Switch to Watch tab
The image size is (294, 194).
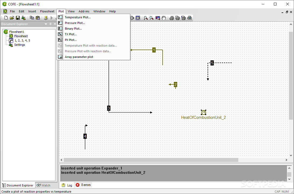(44, 185)
